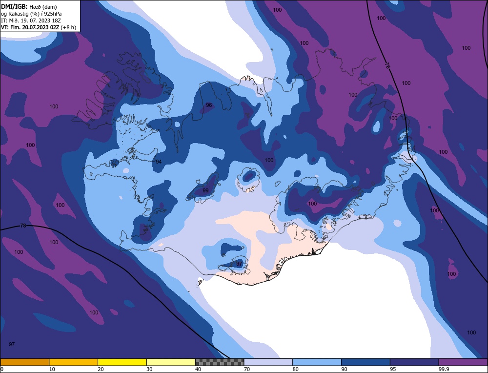Click the purple legend swatch above 99.9
This screenshot has height=373, width=488.
point(463,362)
